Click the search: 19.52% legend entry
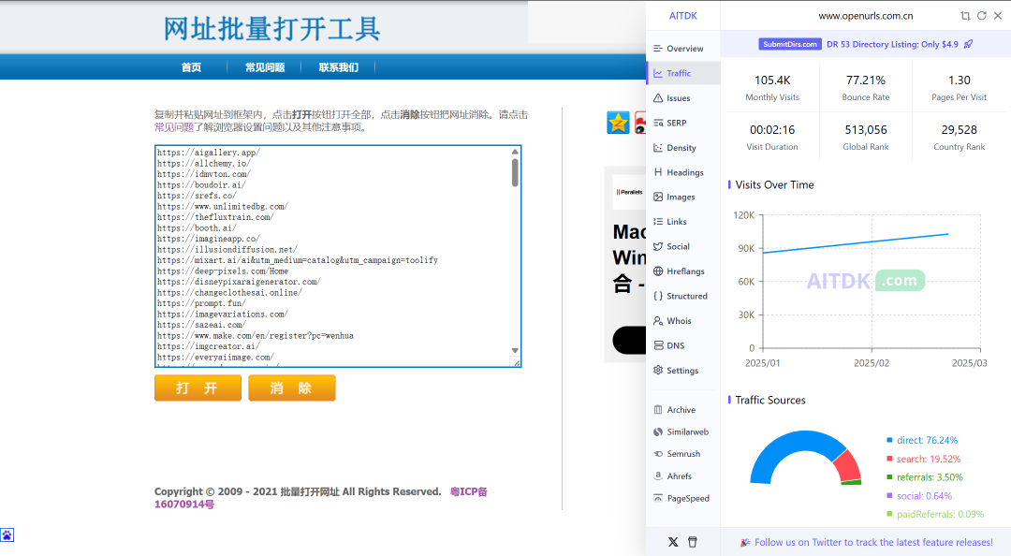Image resolution: width=1011 pixels, height=556 pixels. point(924,459)
